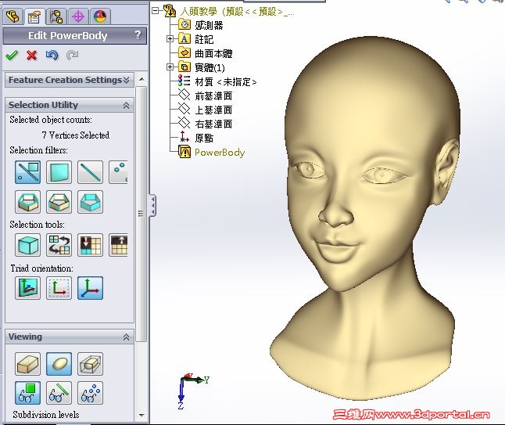Expand the 實體(1) solid bodies folder
The width and height of the screenshot is (505, 425).
pos(170,67)
